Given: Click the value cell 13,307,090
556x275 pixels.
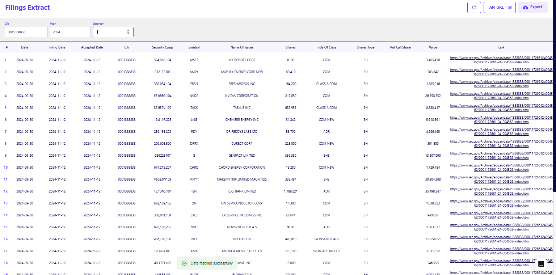Looking at the screenshot, I should pos(433,156).
